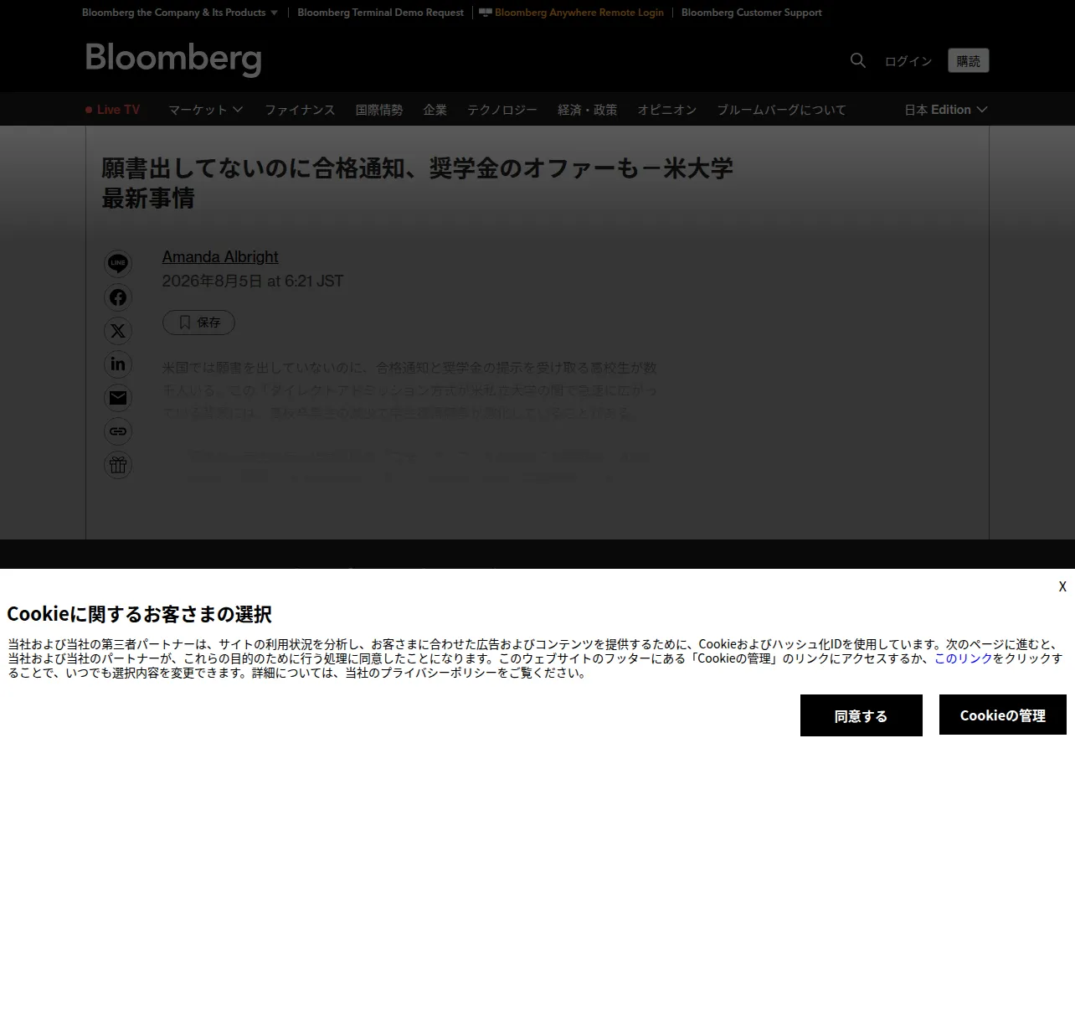Open Bloomberg Terminal Demo Request link

click(x=380, y=13)
